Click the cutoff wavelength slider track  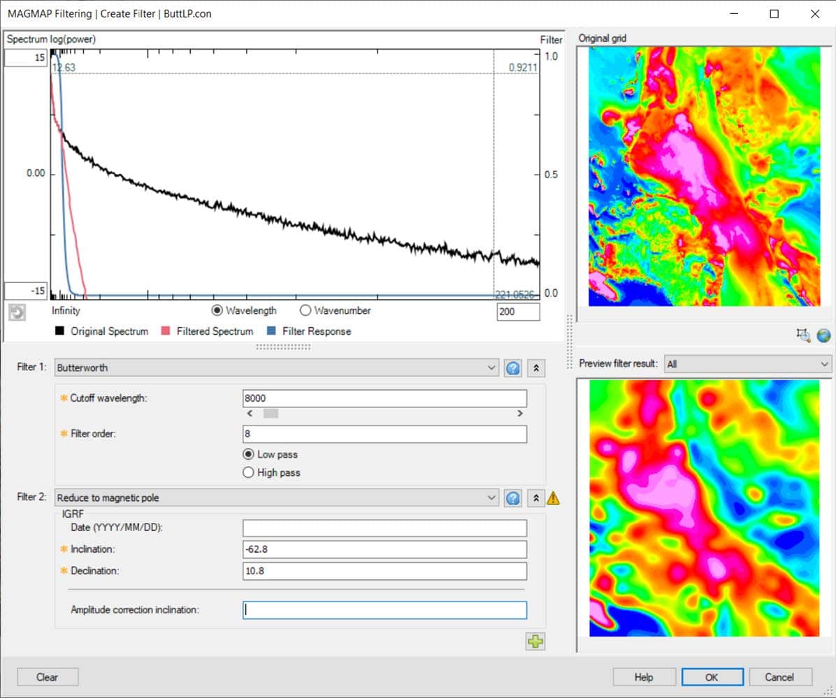[384, 413]
